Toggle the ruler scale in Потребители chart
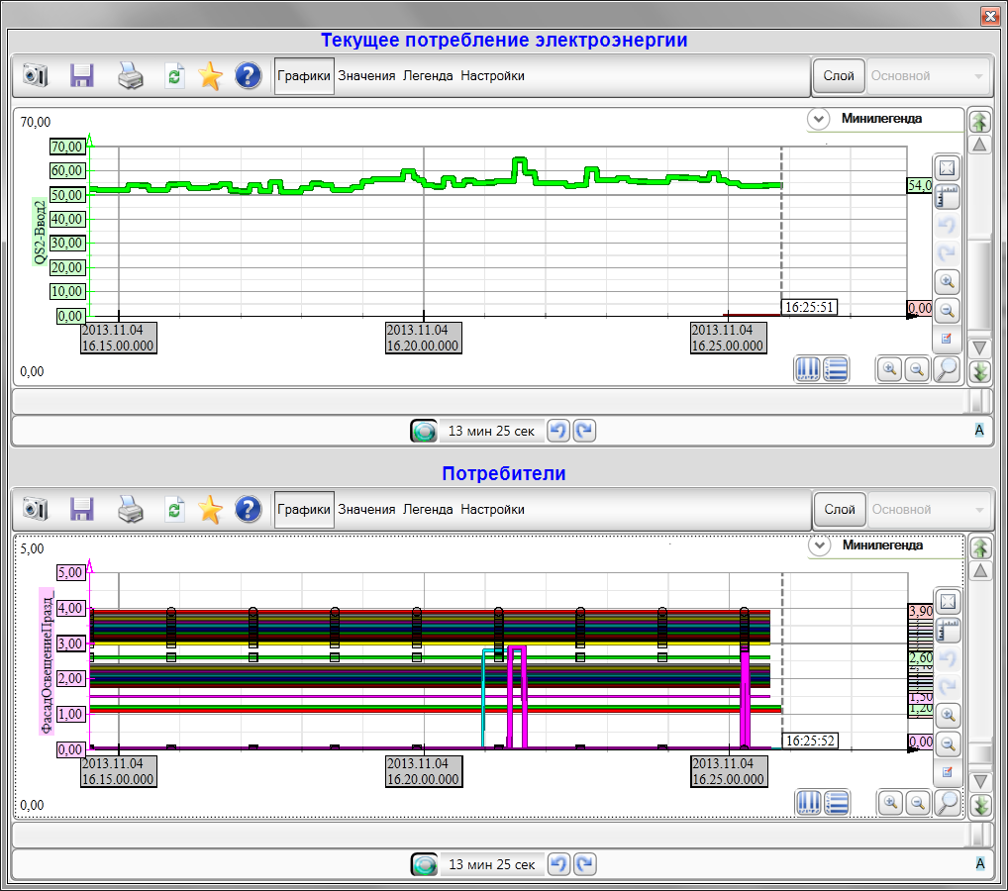Viewport: 1008px width, 891px height. click(x=947, y=631)
